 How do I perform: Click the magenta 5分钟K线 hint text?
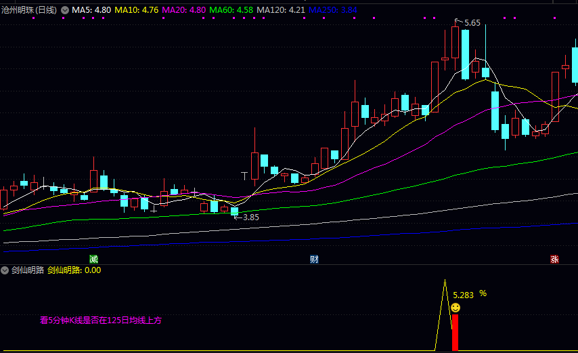click(x=101, y=320)
